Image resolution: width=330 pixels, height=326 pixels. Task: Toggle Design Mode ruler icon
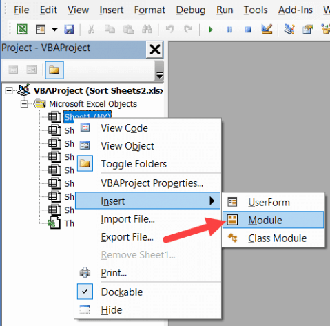[267, 29]
